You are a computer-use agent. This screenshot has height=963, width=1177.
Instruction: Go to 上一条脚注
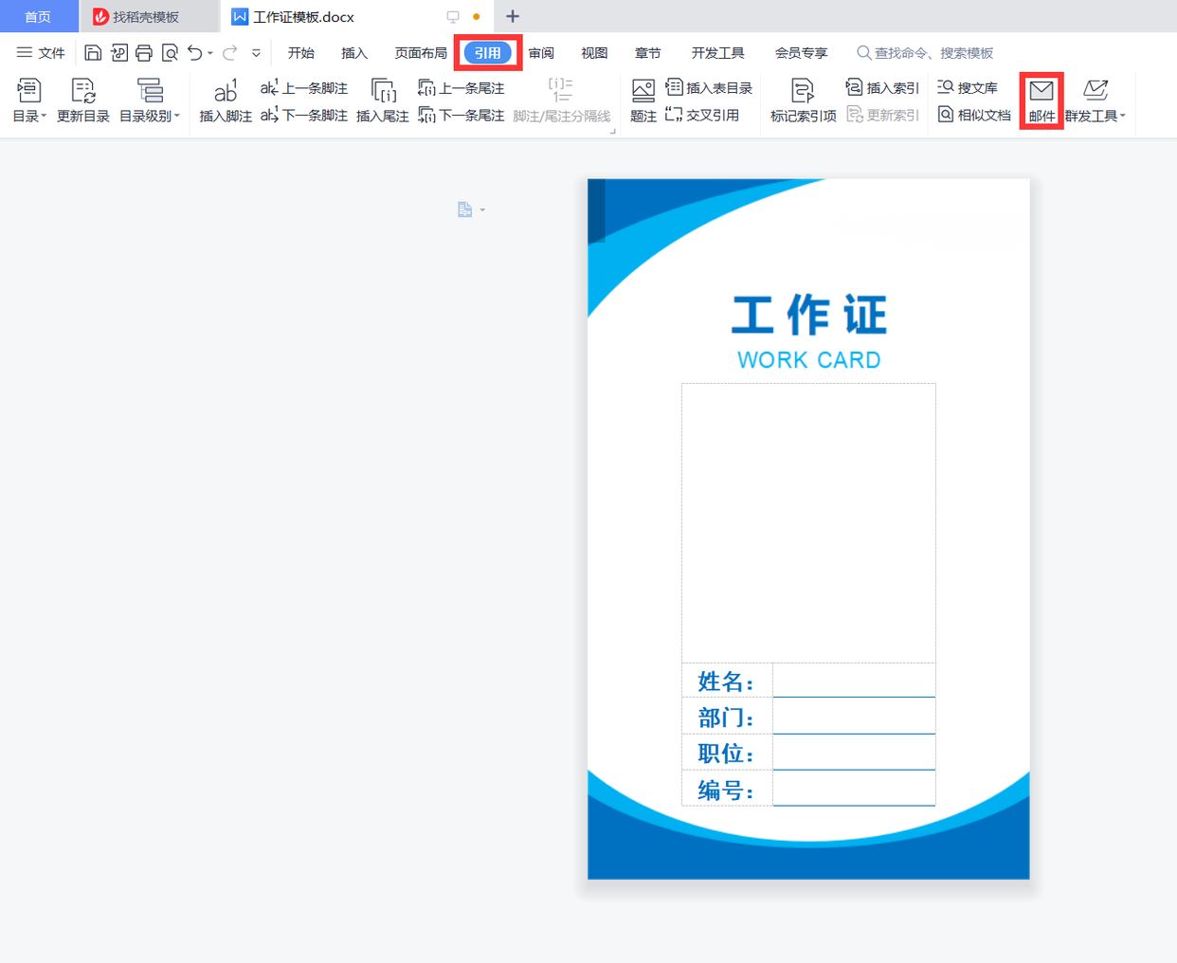304,88
